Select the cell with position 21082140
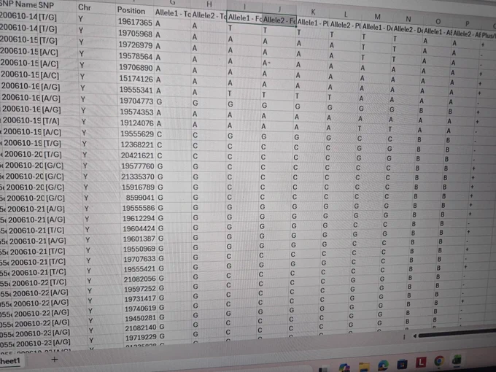Screen dimensions: 496x372 pos(141,328)
